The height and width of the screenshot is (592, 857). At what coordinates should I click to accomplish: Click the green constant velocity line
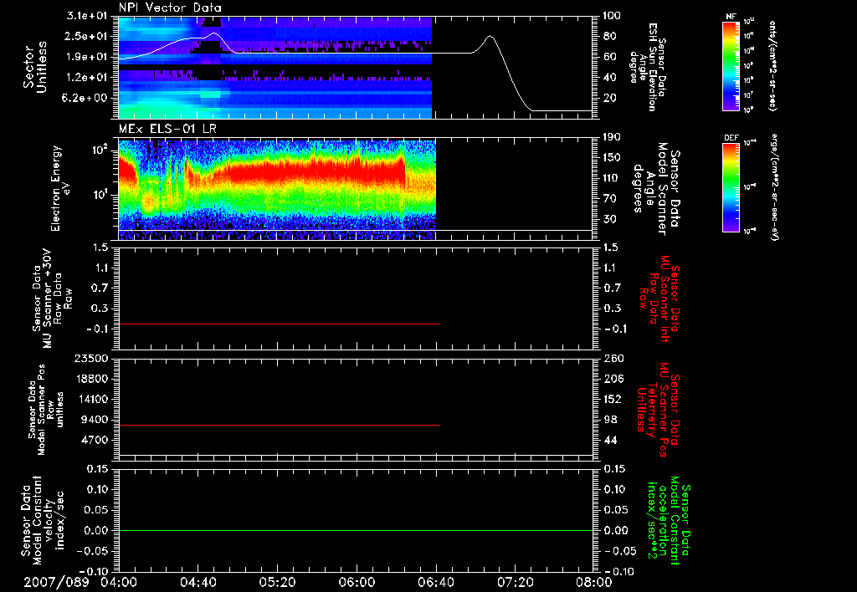coord(356,530)
